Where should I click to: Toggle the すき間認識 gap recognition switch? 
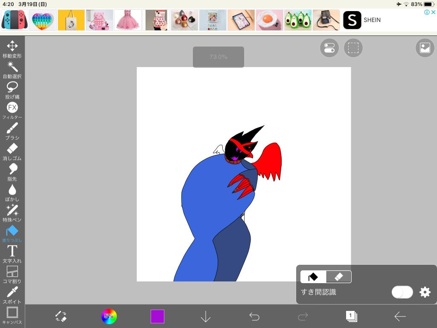[x=402, y=292]
